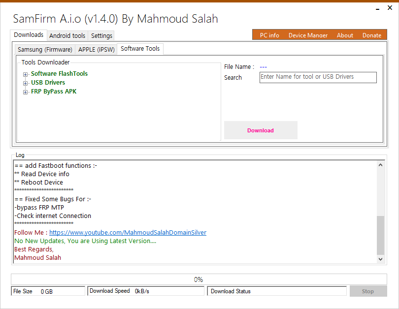Select the Software Tools tab
The height and width of the screenshot is (309, 399).
[x=140, y=49]
